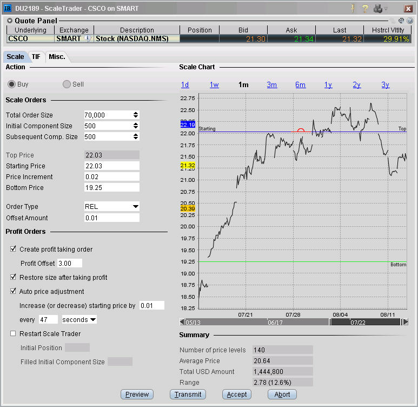This screenshot has height=407, width=418.
Task: Open help via yellow question mark
Action: pyautogui.click(x=365, y=9)
